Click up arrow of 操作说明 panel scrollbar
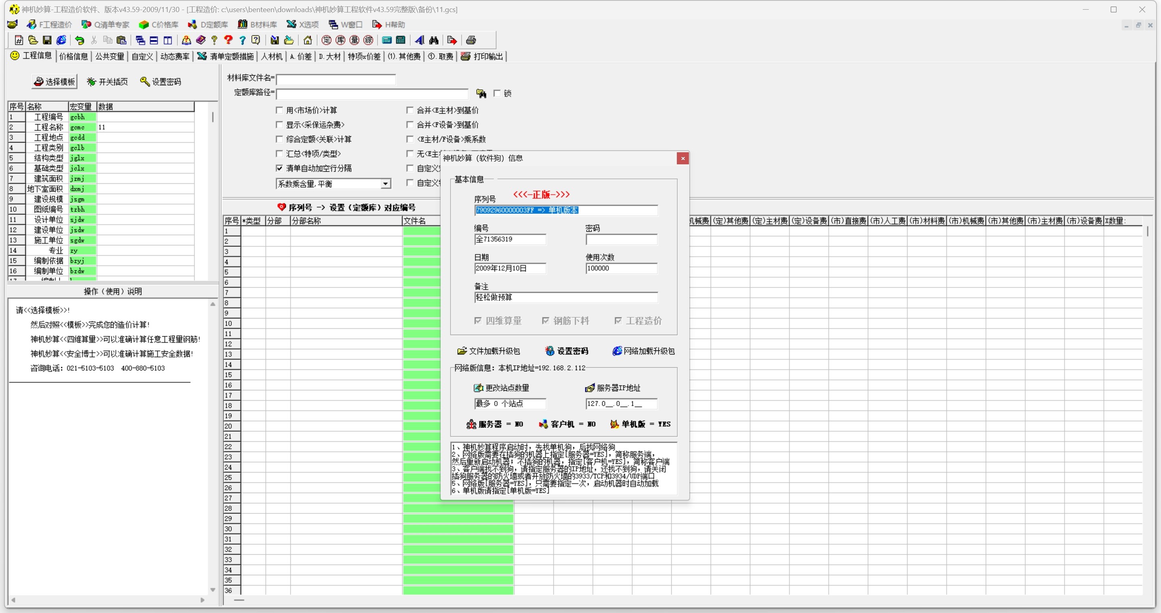Image resolution: width=1161 pixels, height=613 pixels. click(213, 304)
